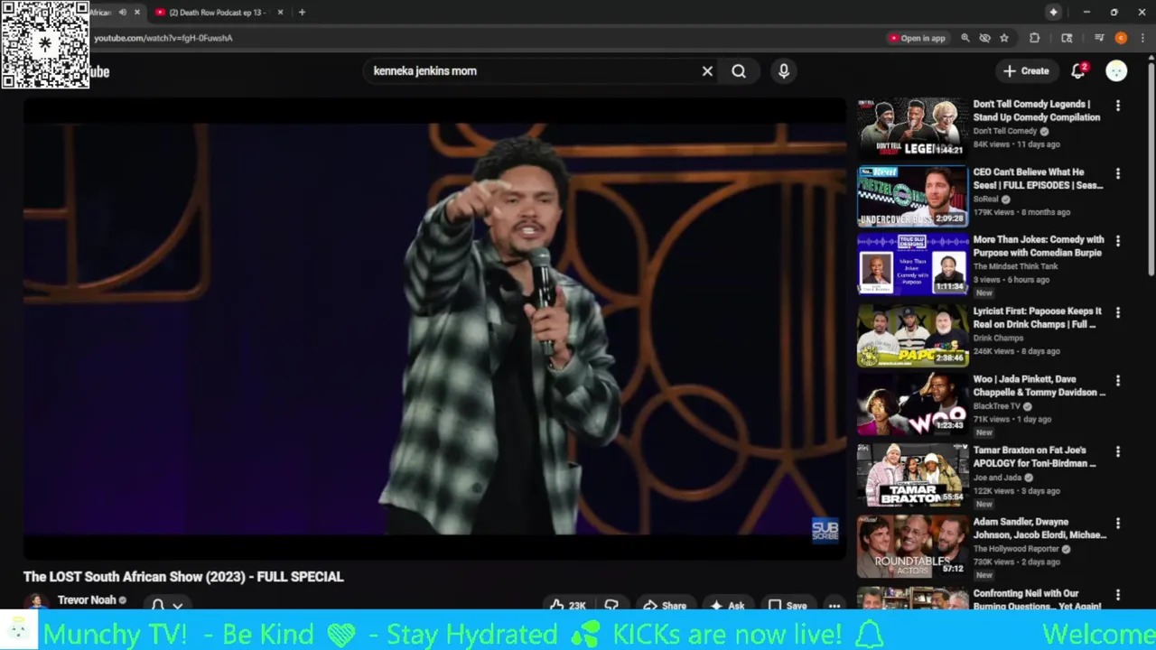Open the Ask sparkle button

click(727, 606)
